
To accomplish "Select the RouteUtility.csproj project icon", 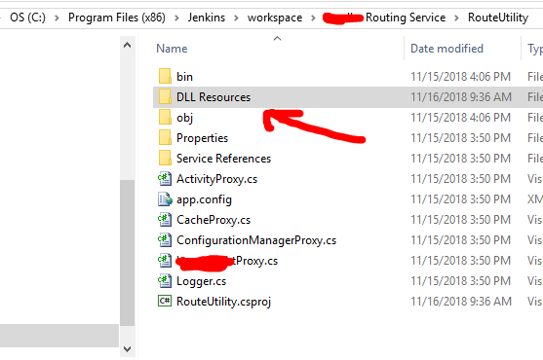I will coord(165,301).
